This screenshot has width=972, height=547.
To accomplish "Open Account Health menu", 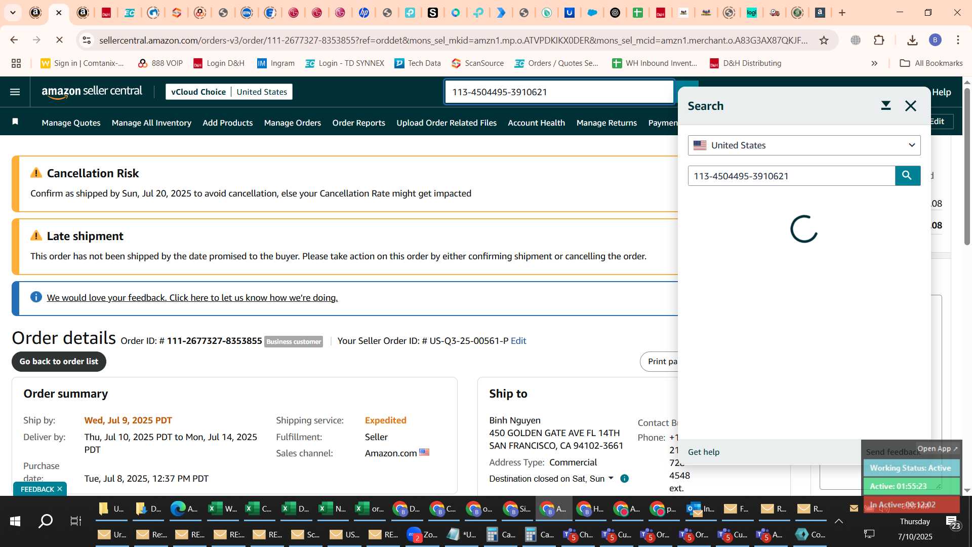I will point(536,123).
